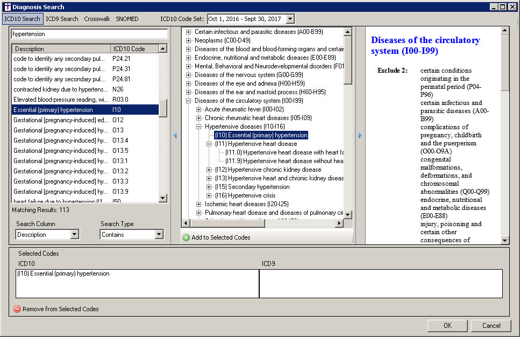Click right blue arrow panel splitter
The height and width of the screenshot is (337, 520).
[360, 136]
